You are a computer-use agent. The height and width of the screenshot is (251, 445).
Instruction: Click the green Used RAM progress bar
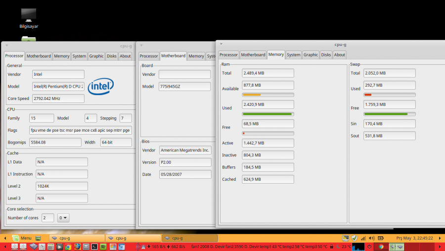pyautogui.click(x=268, y=113)
